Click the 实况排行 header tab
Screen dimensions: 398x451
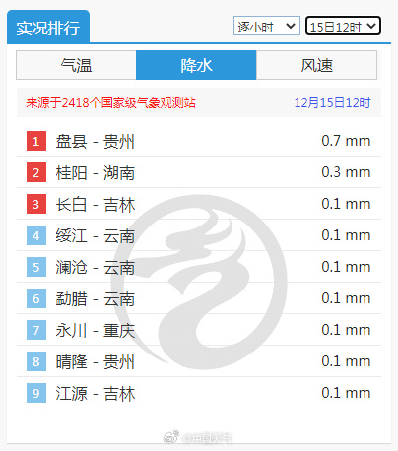48,27
